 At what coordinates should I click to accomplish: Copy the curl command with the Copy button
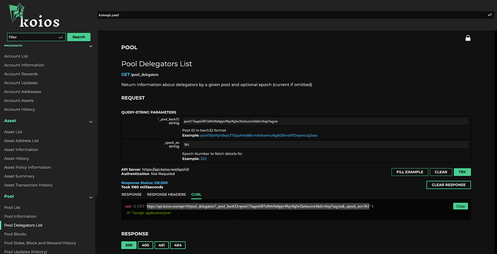tap(460, 206)
